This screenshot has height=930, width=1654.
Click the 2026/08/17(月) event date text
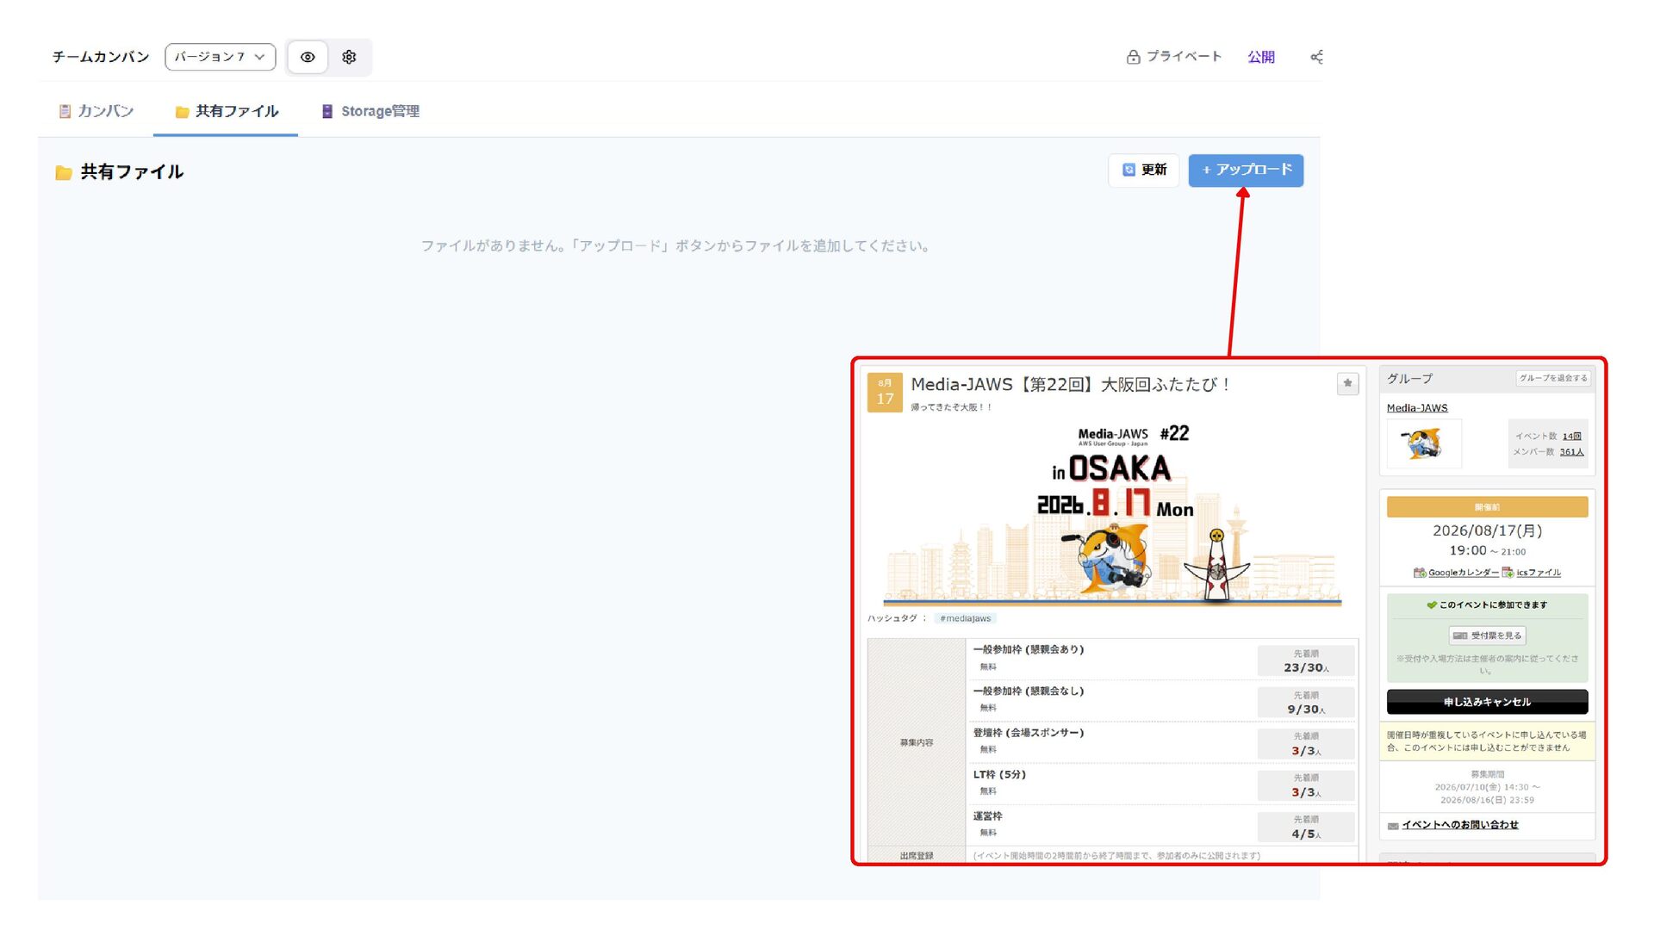(x=1488, y=531)
